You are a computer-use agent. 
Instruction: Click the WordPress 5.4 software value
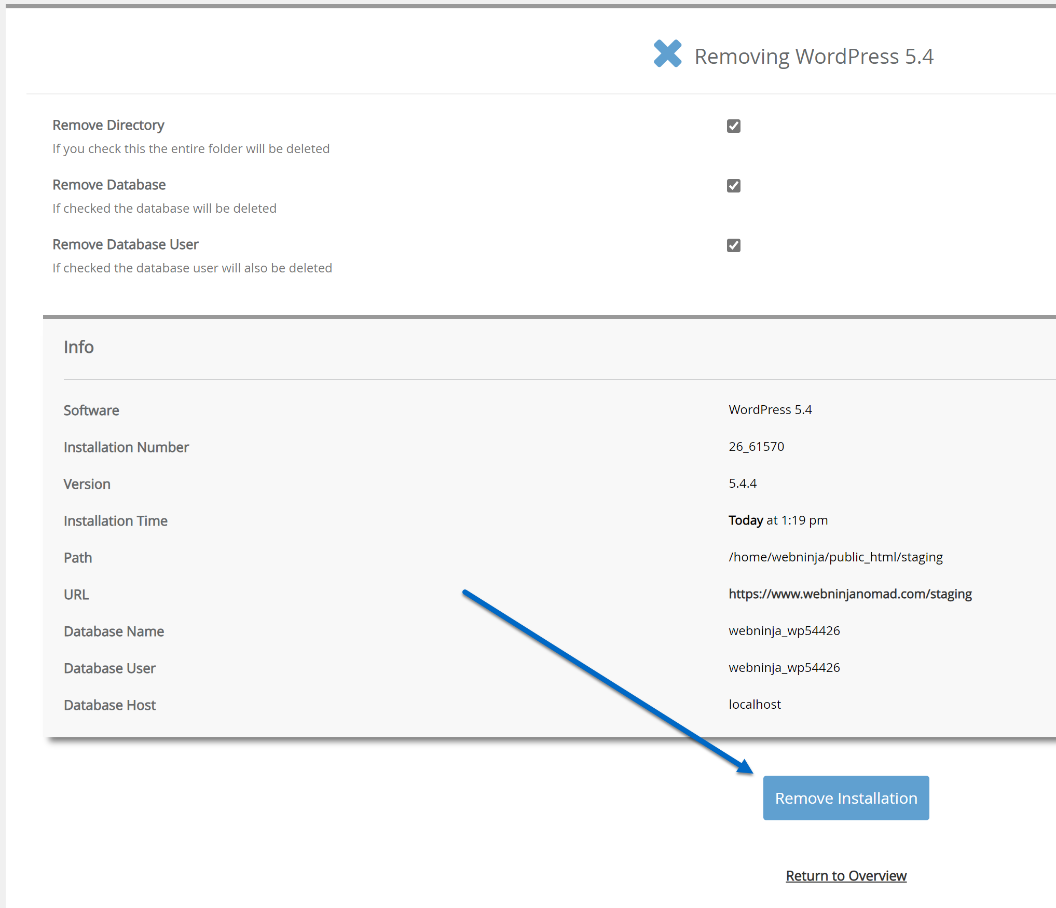coord(770,410)
